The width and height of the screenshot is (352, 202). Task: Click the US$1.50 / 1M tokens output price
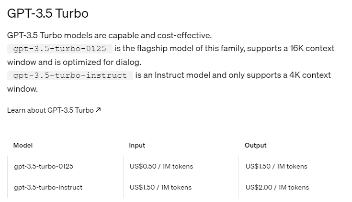(276, 166)
